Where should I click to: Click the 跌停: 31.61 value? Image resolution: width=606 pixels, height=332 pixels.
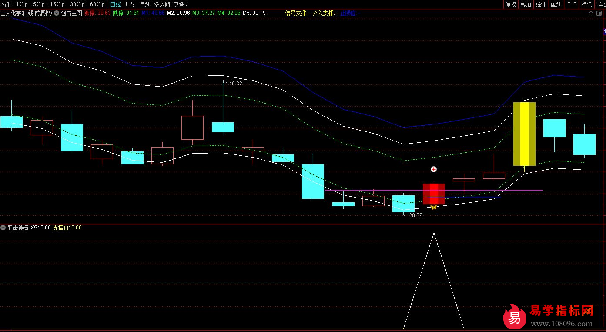point(126,13)
